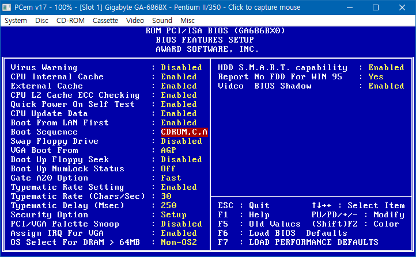The image size is (416, 257).
Task: Click the PCem title bar text
Action: coord(157,7)
